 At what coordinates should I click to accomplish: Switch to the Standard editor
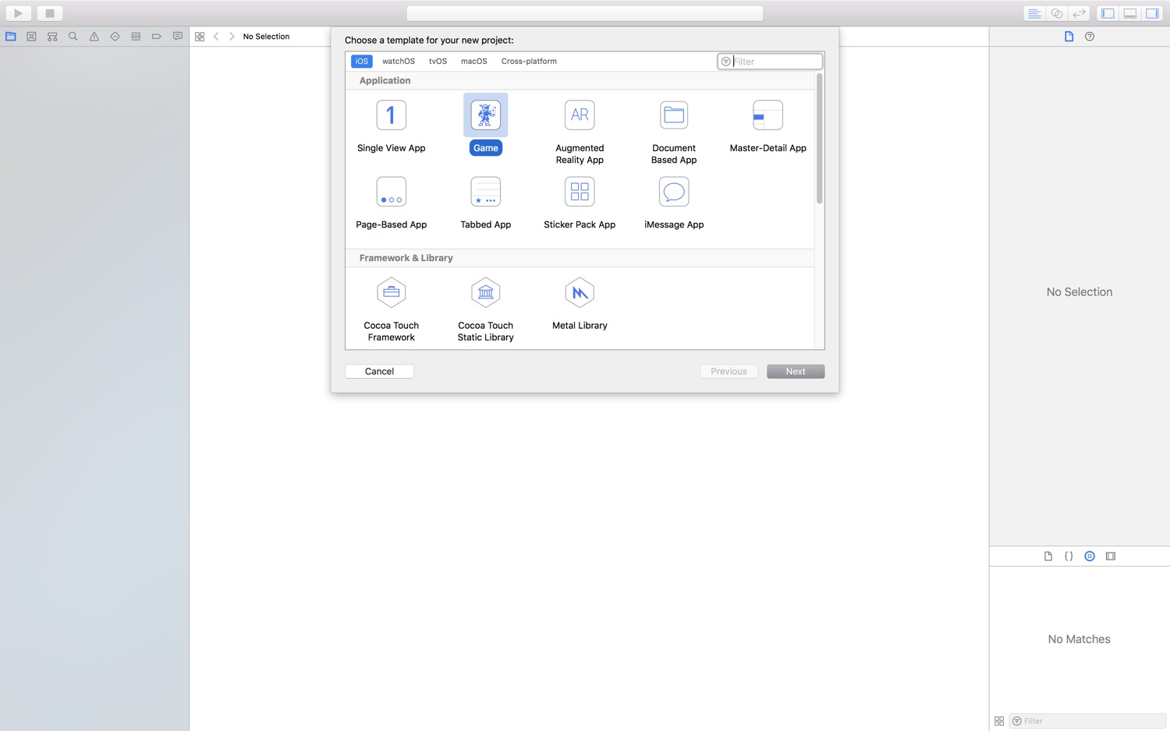1034,13
